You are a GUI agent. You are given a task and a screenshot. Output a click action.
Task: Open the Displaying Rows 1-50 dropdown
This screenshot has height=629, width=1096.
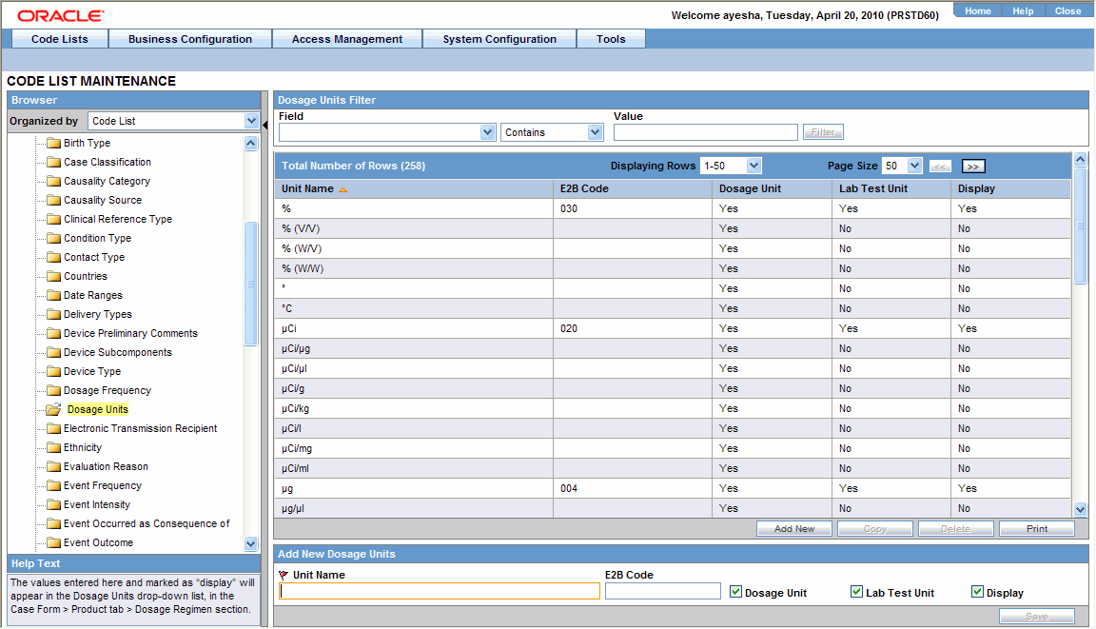coord(753,166)
